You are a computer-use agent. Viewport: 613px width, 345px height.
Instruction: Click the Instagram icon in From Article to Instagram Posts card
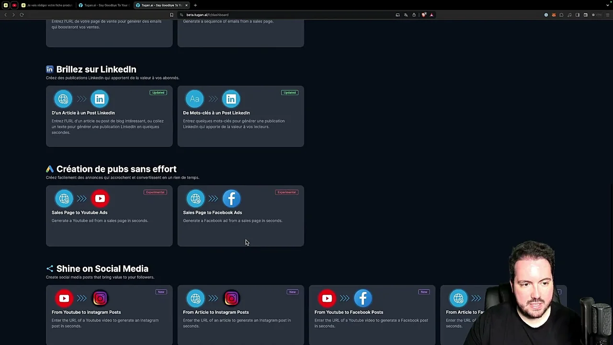[x=231, y=298]
